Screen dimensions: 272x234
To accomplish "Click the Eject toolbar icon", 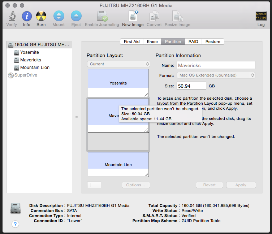I will coord(76,16).
